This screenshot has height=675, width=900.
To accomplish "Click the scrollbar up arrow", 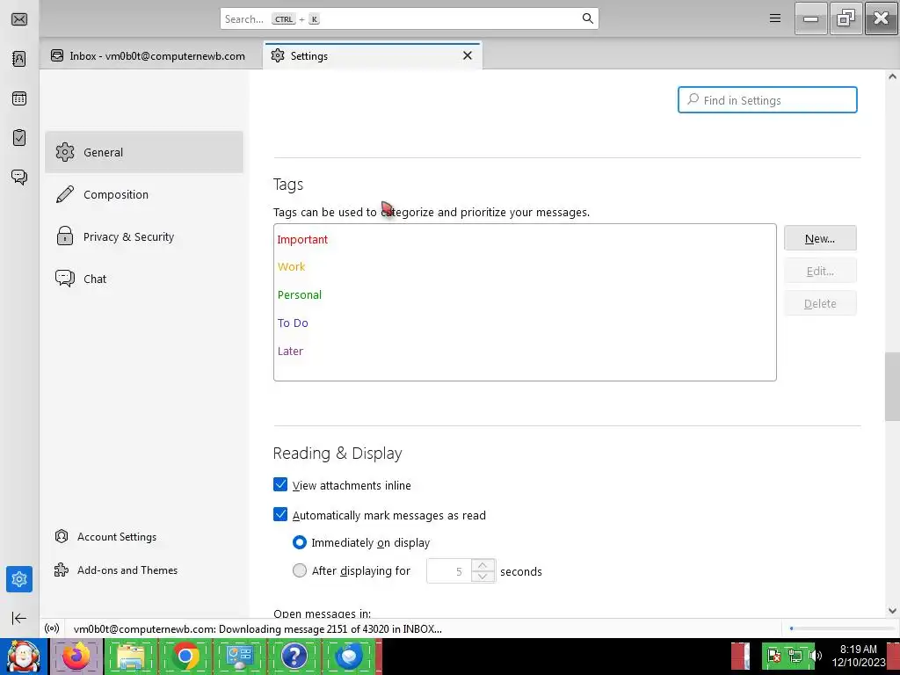I will (893, 76).
